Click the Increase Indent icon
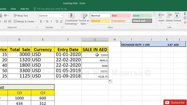Viewport: 187px width, 105px height. point(10,21)
